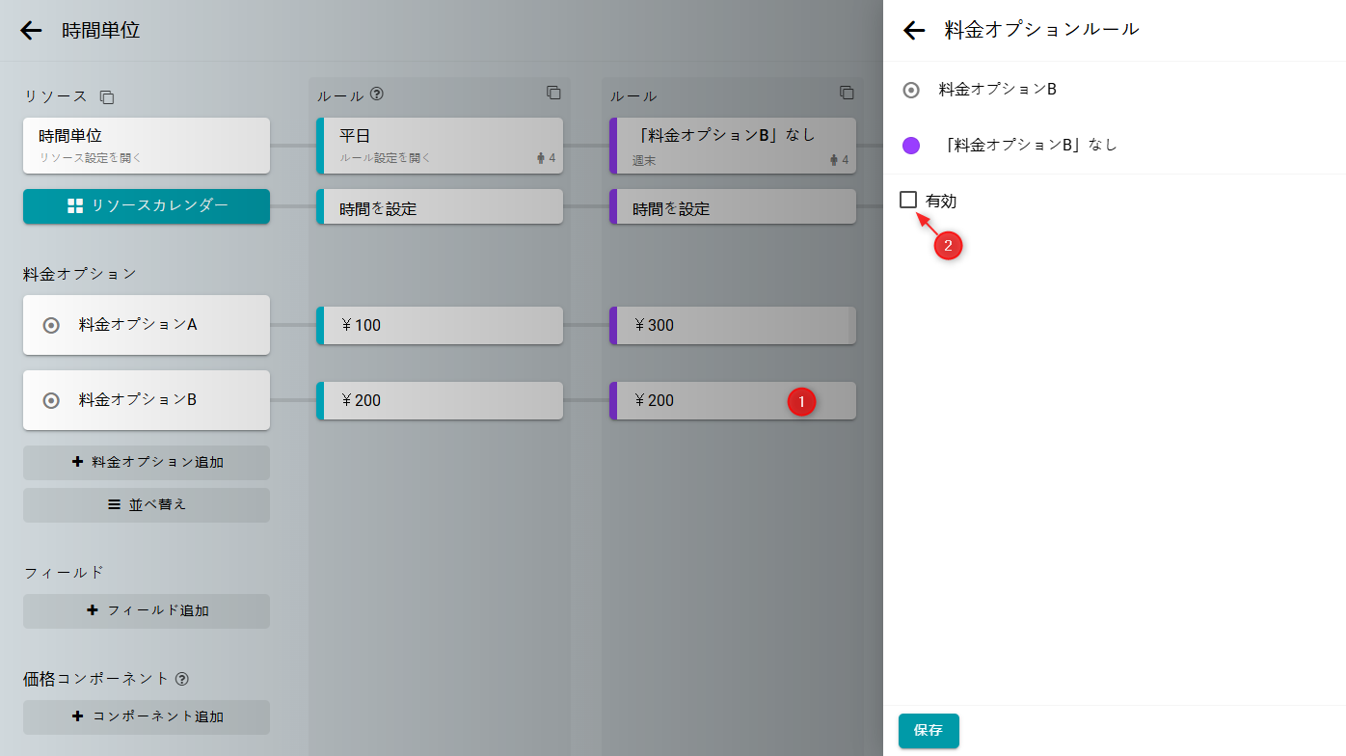Screen dimensions: 1346x756
Task: Click back arrow in 料金オプションルール panel
Action: point(914,30)
